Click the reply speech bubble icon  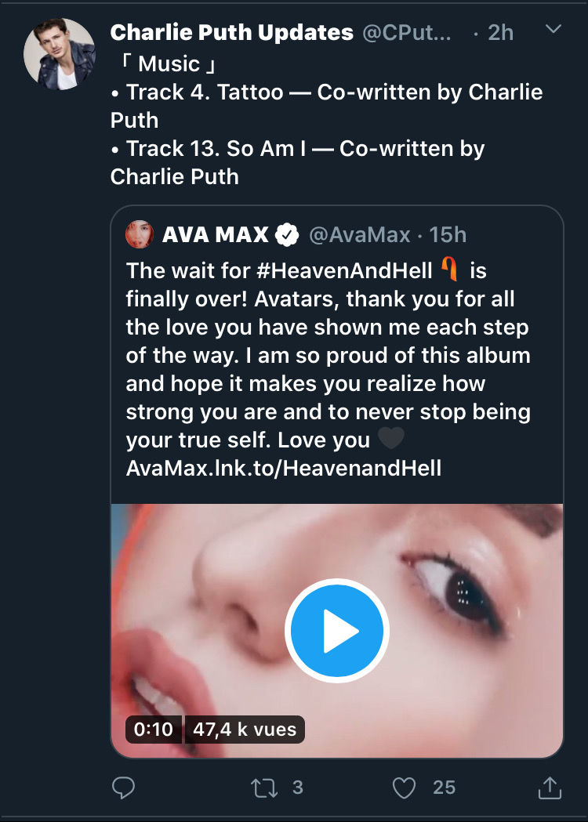tap(123, 787)
